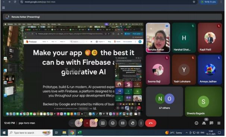
Task: View site information icon beside the URL
Action: pos(22,2)
